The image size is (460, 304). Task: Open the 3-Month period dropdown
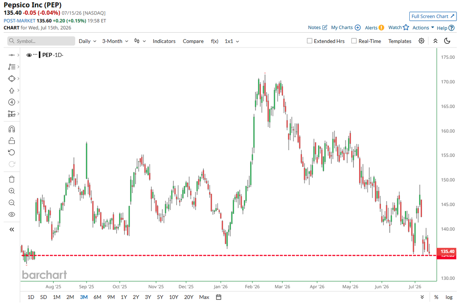tap(115, 41)
